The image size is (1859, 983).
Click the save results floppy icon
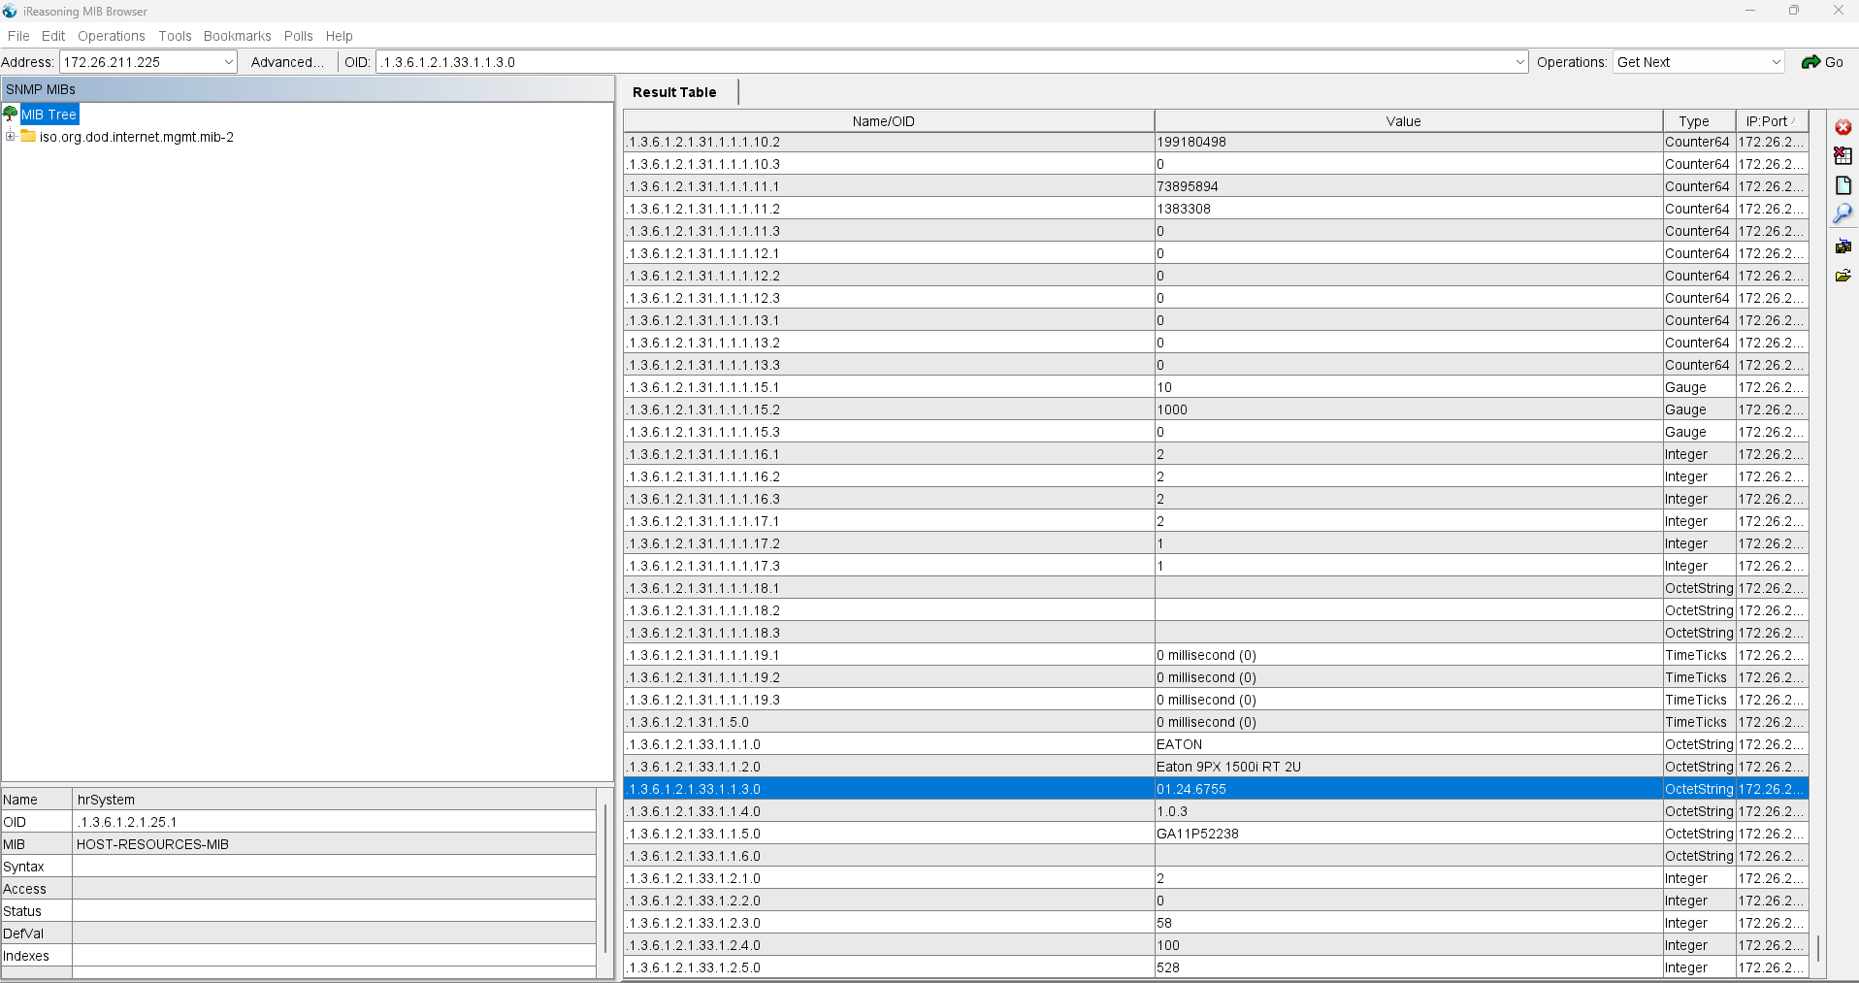point(1843,246)
